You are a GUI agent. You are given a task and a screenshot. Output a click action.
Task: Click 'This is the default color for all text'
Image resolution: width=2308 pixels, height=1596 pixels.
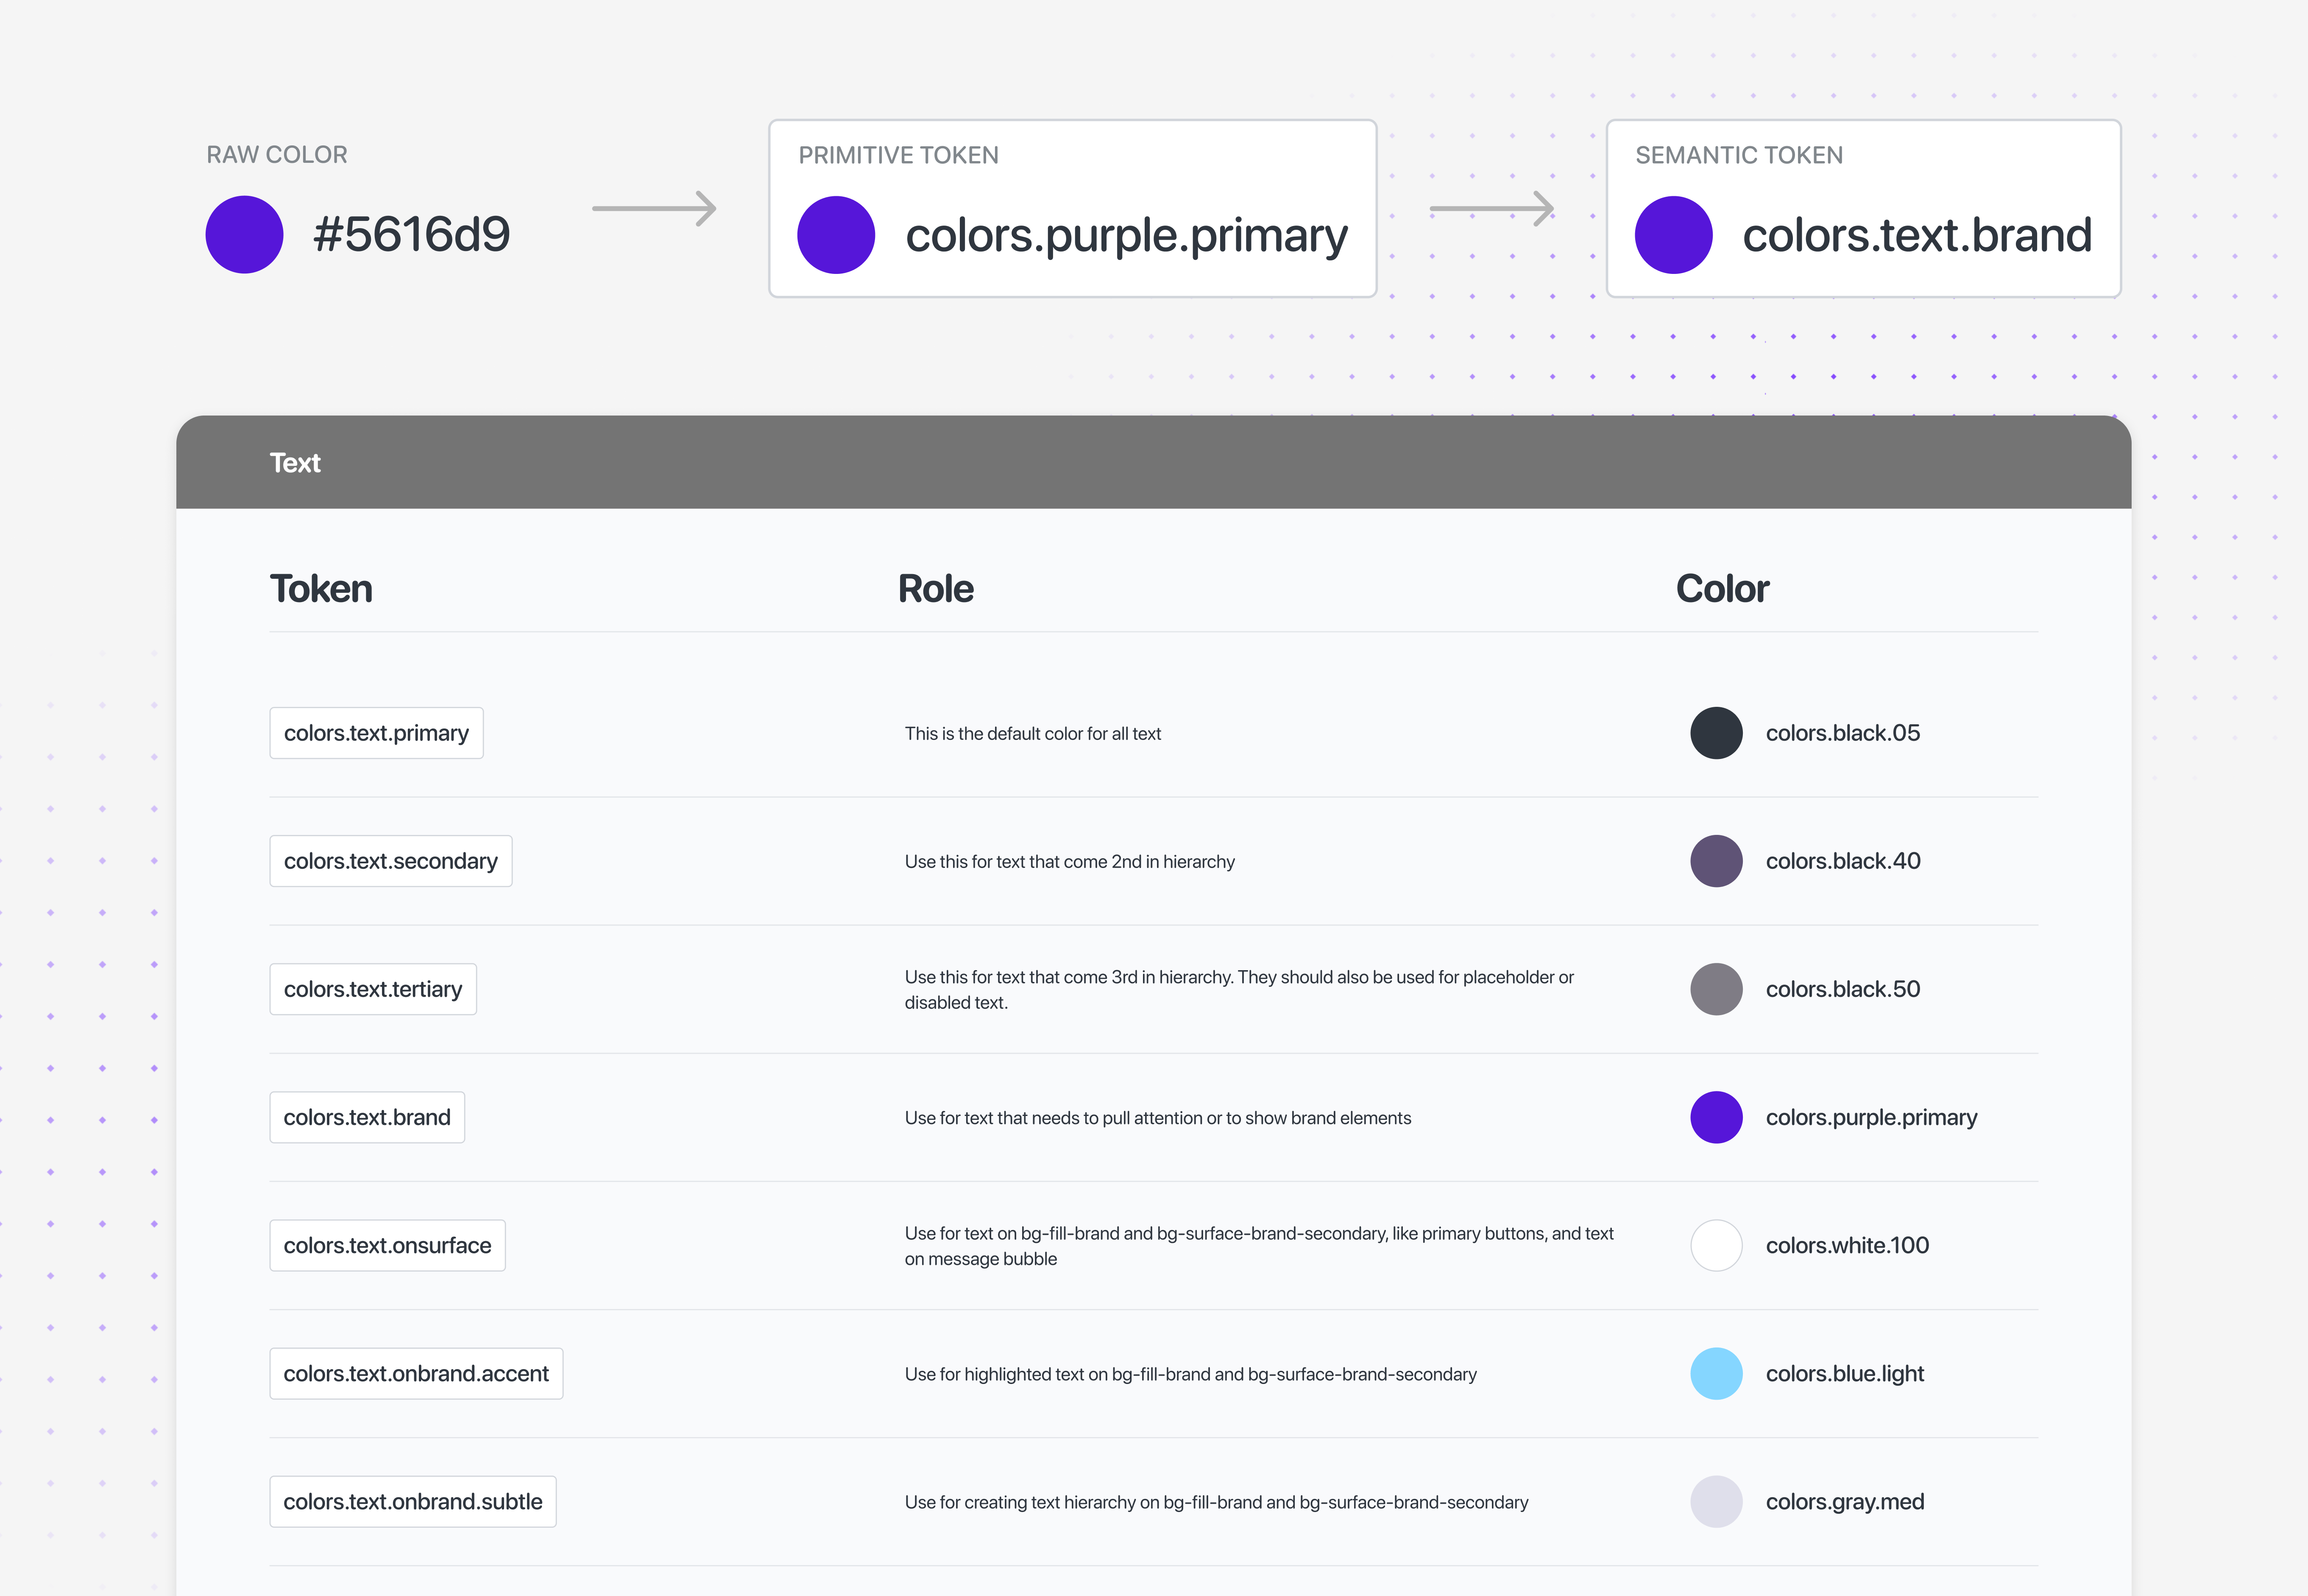tap(1033, 733)
